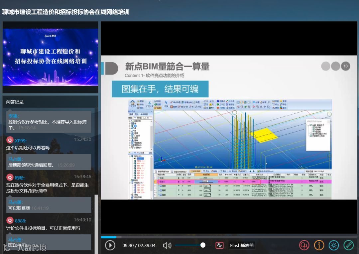Open the 第4层 floor dropdown
359x254 pixels.
143,118
